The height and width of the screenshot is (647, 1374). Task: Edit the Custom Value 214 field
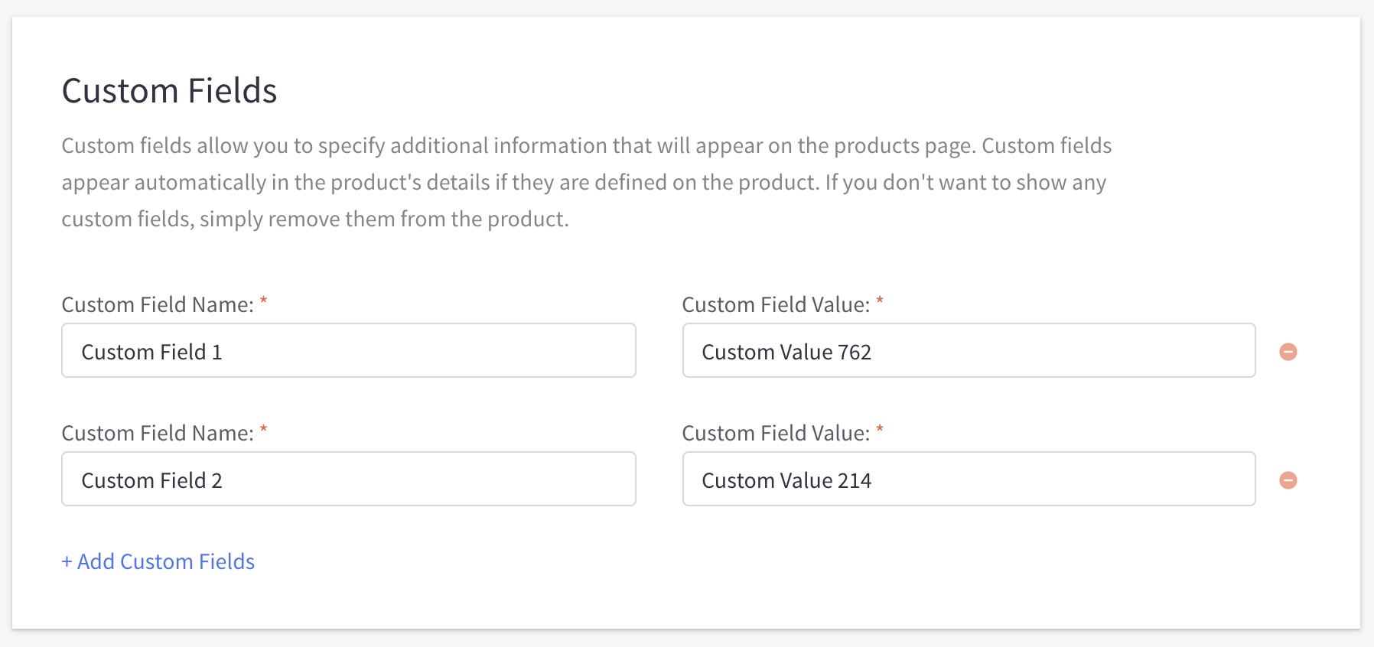click(969, 480)
